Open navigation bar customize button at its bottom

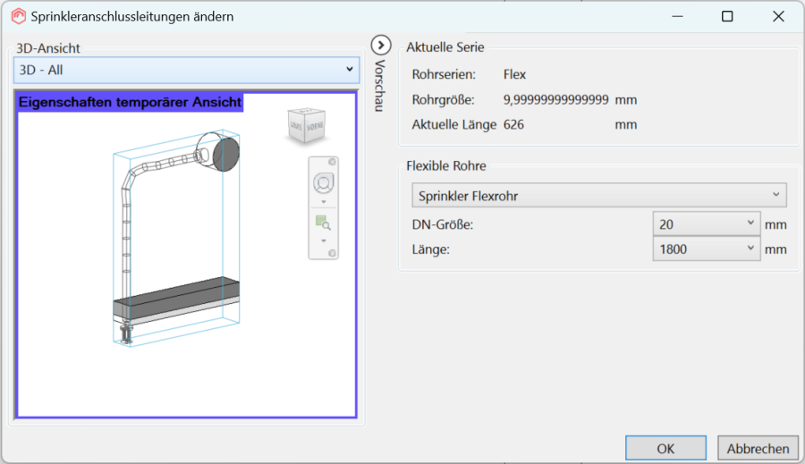click(332, 253)
